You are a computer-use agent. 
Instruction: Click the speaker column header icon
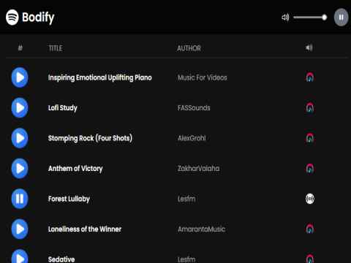click(x=309, y=47)
